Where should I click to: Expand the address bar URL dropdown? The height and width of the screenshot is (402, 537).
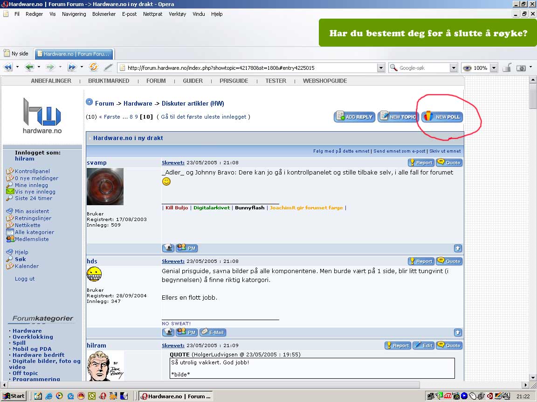click(x=381, y=67)
